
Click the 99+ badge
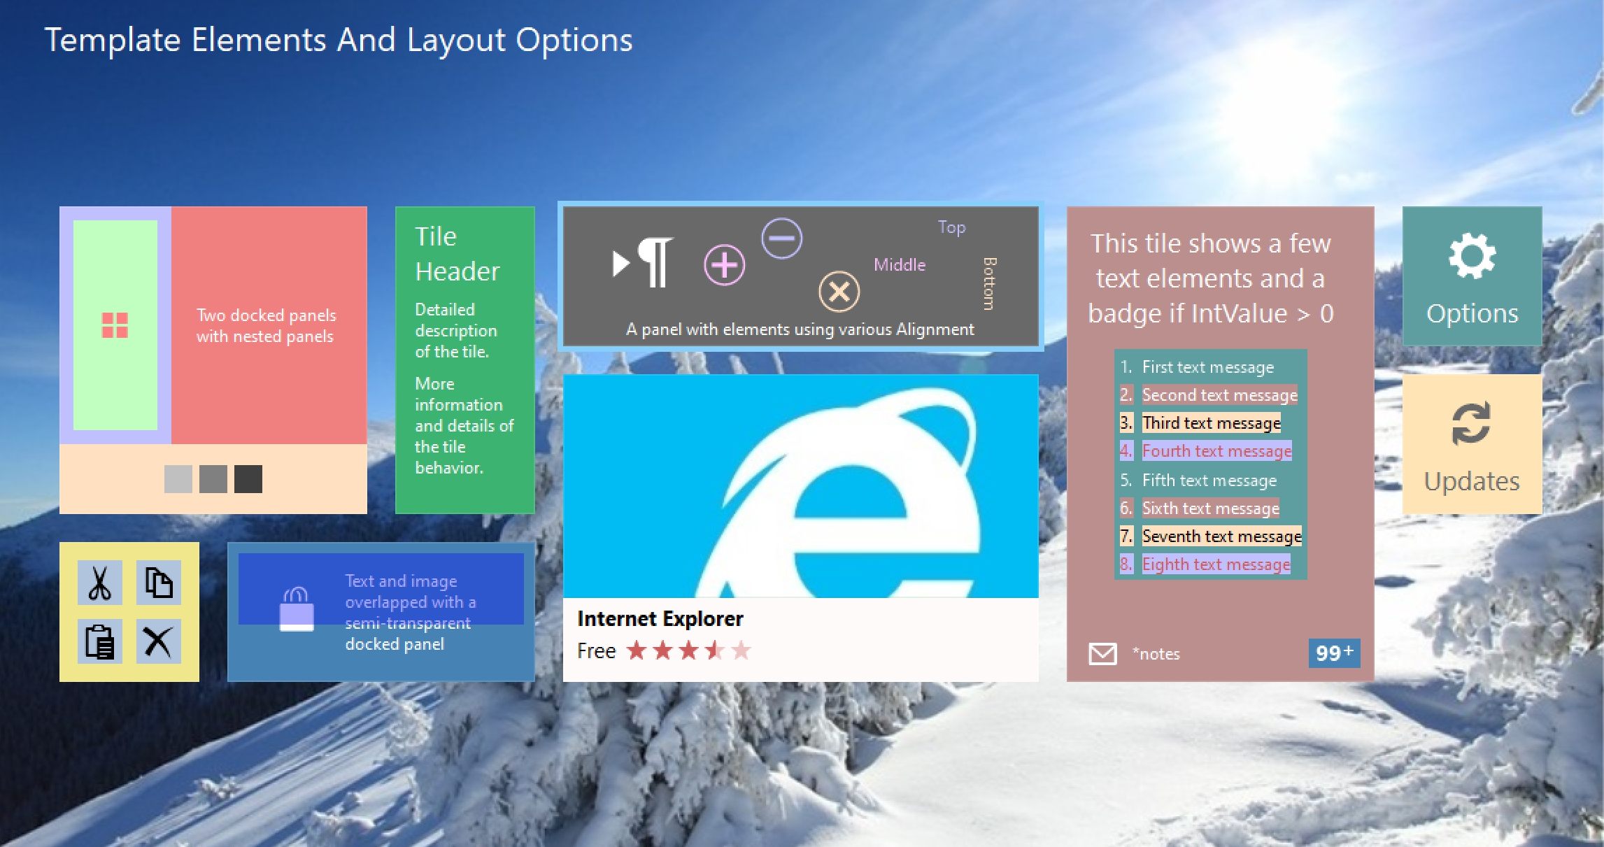click(x=1335, y=653)
